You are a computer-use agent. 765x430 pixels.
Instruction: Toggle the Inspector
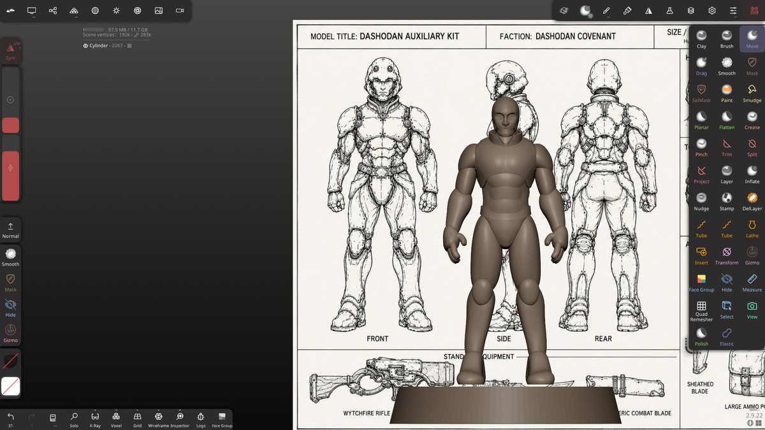[x=180, y=419]
